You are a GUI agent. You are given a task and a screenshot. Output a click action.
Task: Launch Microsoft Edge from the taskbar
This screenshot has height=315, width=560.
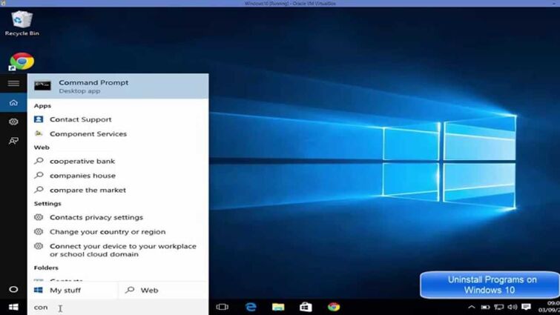coord(251,307)
